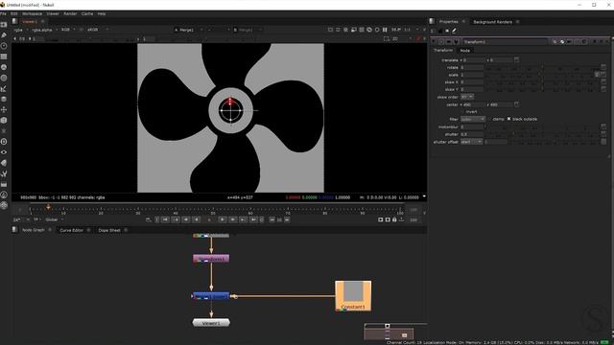Toggle the invert checkbox
This screenshot has width=614, height=345.
pos(462,111)
